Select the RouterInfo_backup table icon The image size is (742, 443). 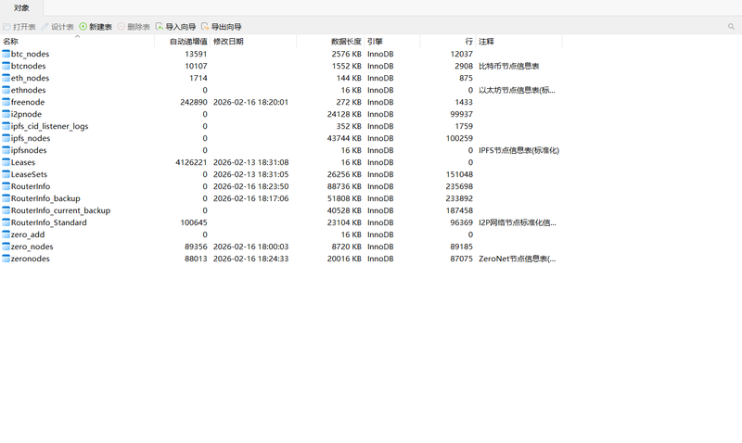pos(6,198)
